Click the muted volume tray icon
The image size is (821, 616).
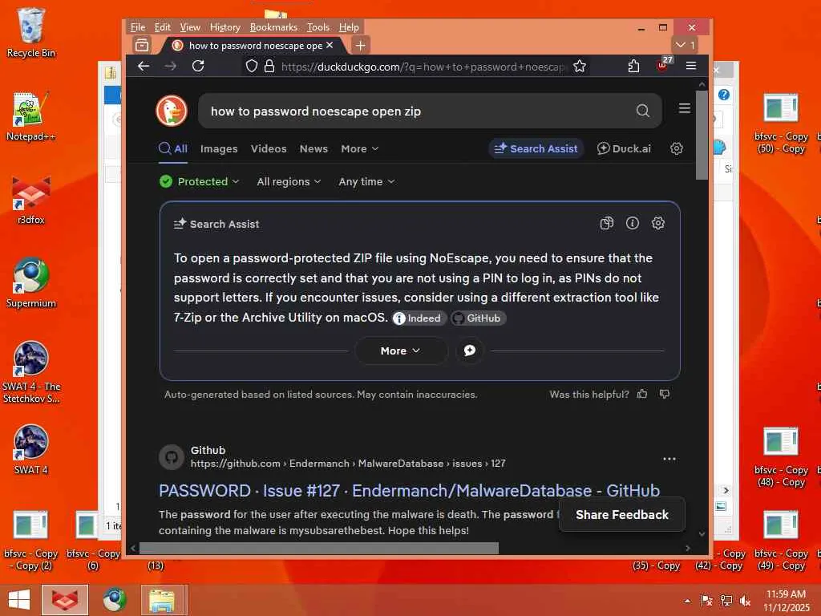(745, 601)
